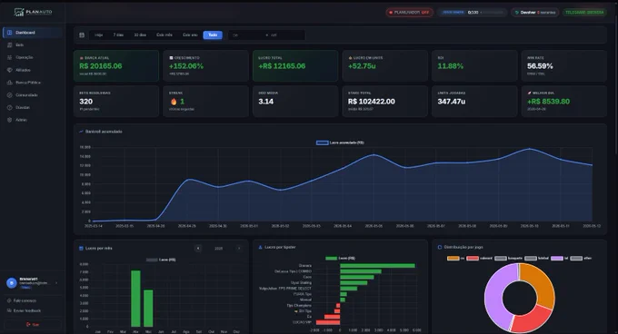
Task: Click the 3.14 odd média value
Action: 266,102
